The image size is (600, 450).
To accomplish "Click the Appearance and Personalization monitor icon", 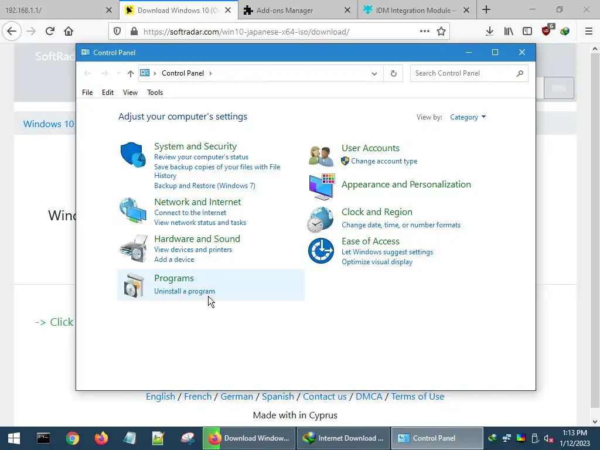I will tap(322, 186).
